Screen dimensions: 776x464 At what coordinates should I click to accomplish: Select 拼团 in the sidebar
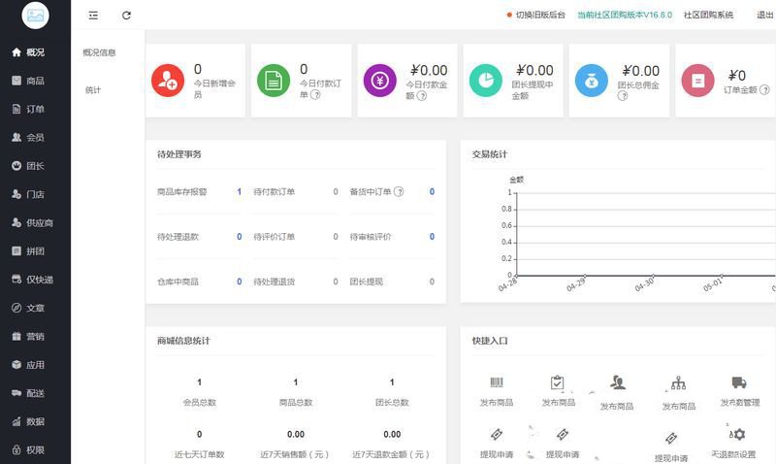click(28, 251)
